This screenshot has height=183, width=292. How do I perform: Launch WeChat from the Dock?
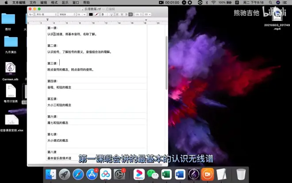(x=152, y=174)
